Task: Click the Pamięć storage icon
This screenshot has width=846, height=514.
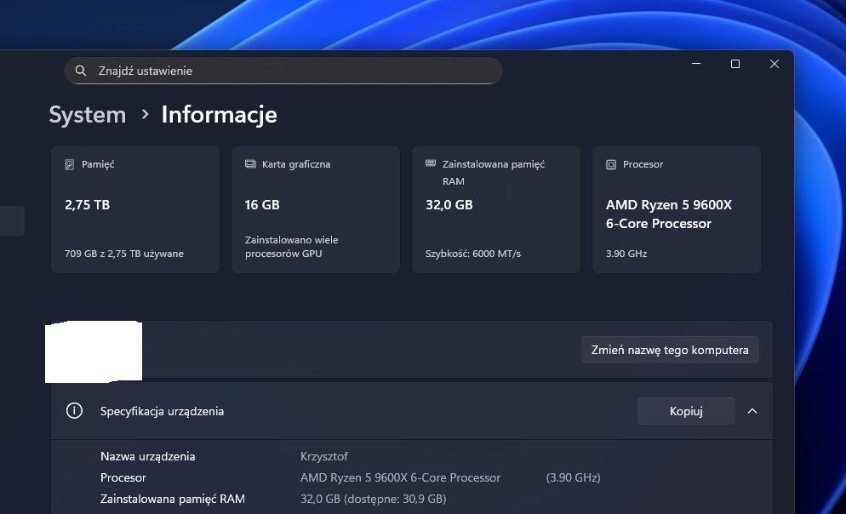Action: pos(70,164)
